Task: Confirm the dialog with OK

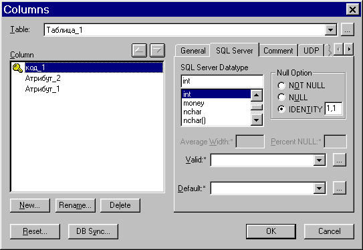Action: pos(271,231)
